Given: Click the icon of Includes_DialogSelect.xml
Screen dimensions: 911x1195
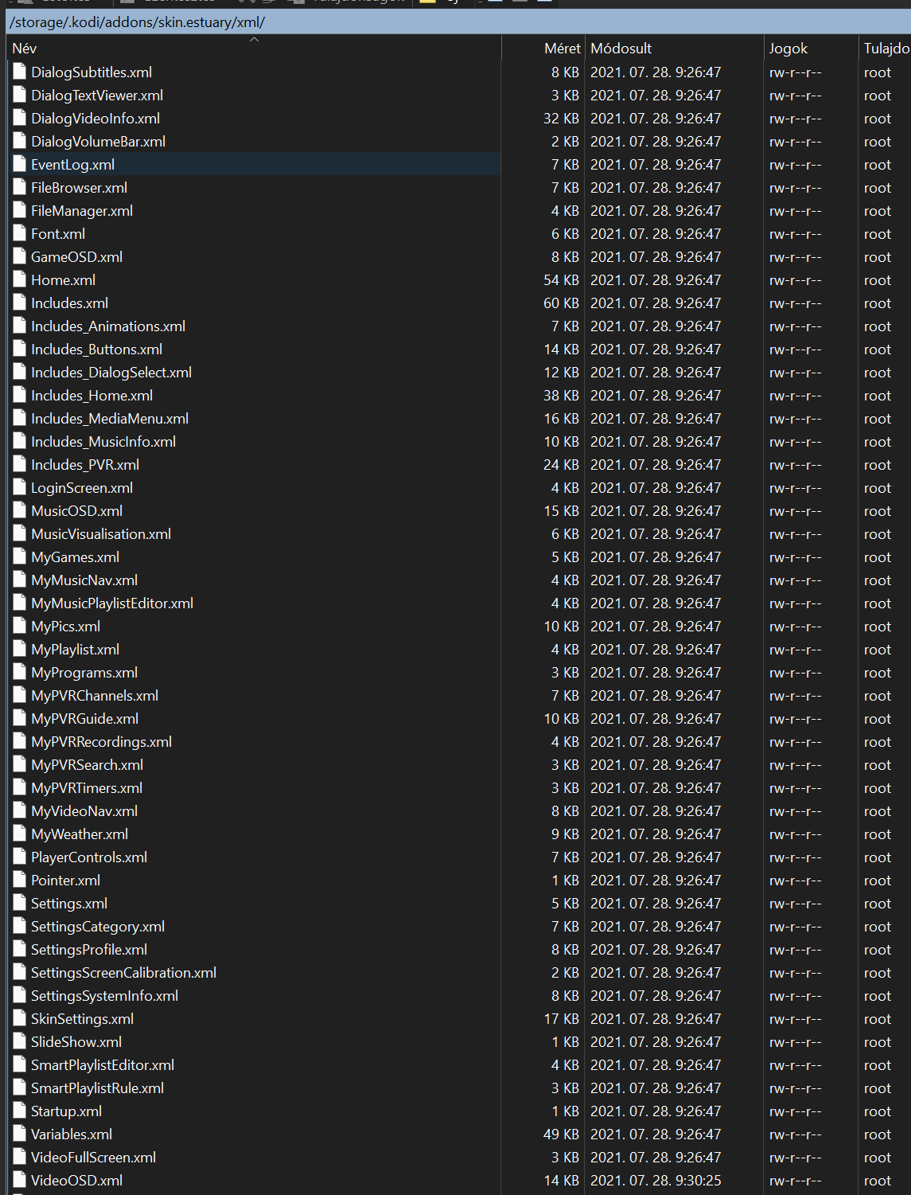Looking at the screenshot, I should (x=20, y=372).
